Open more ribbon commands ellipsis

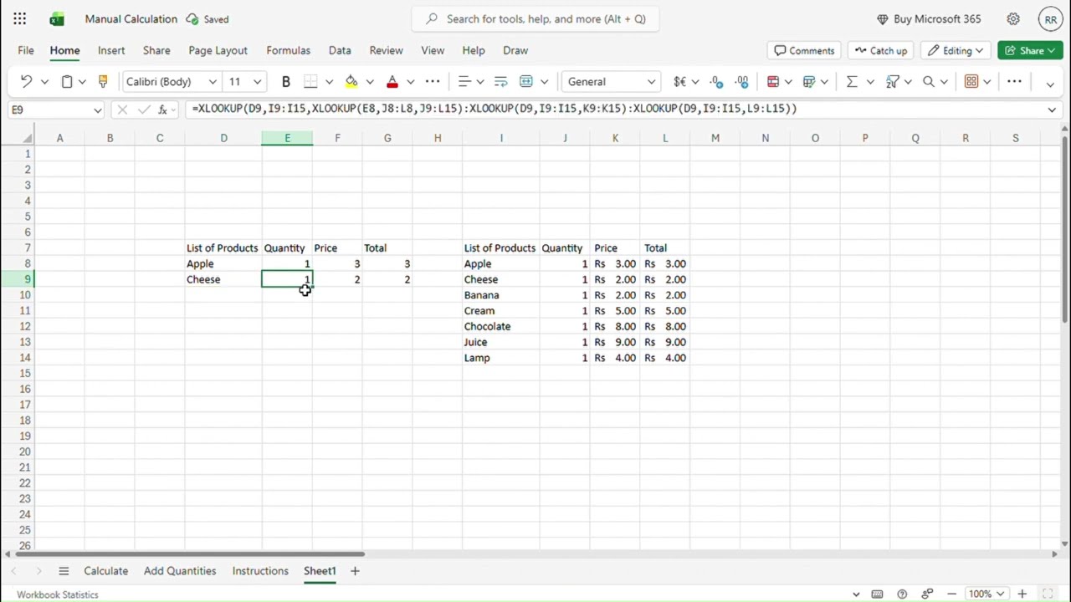coord(1014,81)
